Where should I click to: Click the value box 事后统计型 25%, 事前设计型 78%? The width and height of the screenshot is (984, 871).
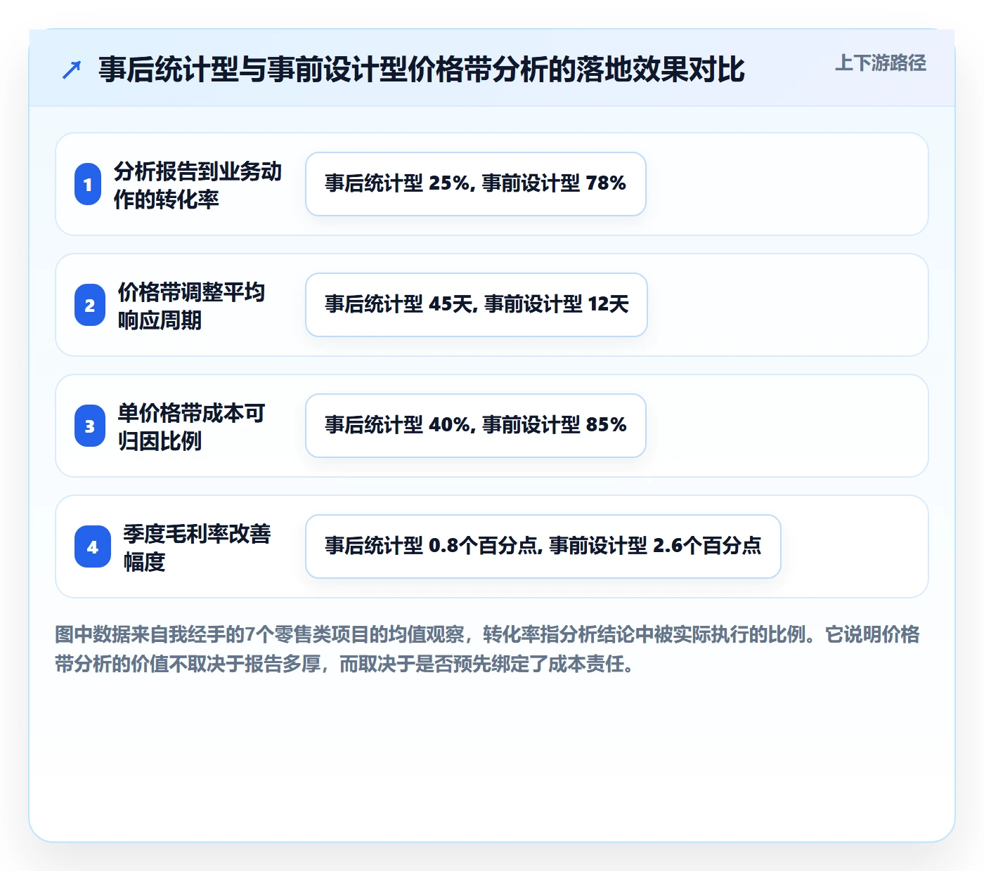pyautogui.click(x=476, y=184)
